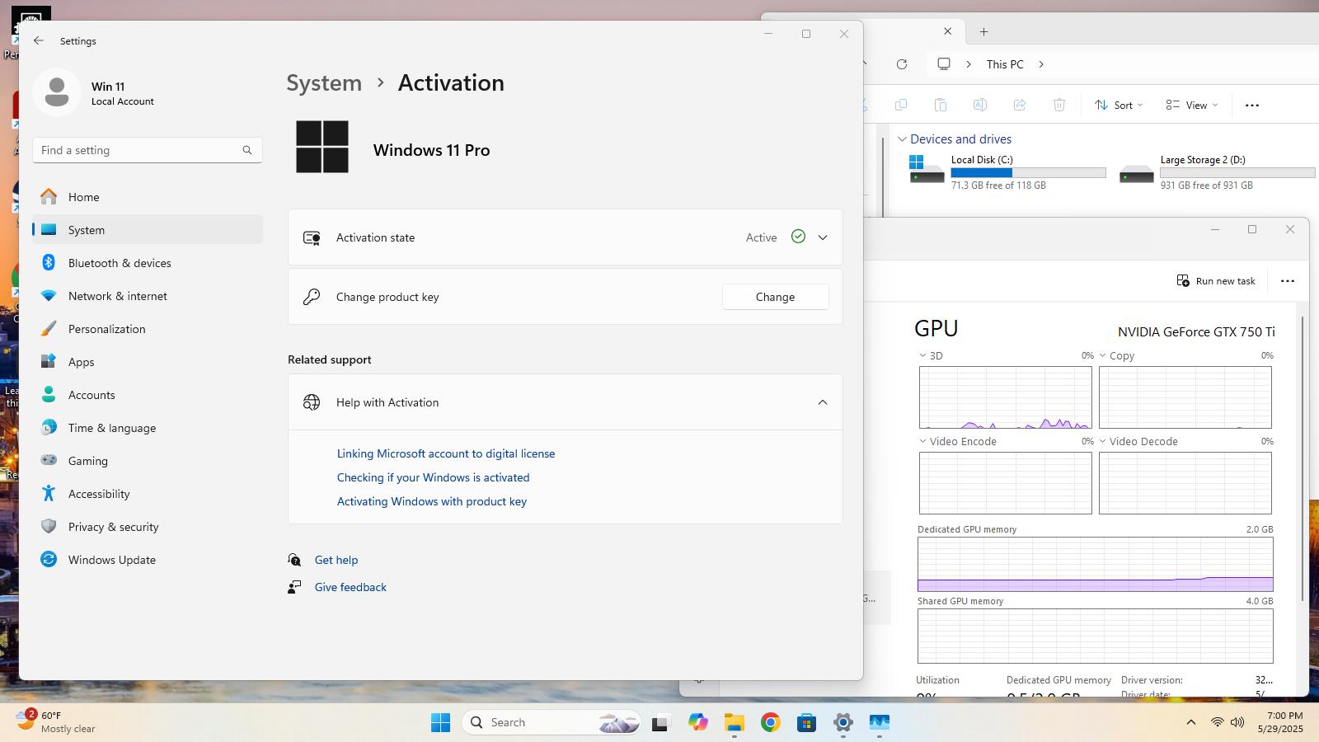
Task: Open the weather widget showing 60°F
Action: [56, 721]
